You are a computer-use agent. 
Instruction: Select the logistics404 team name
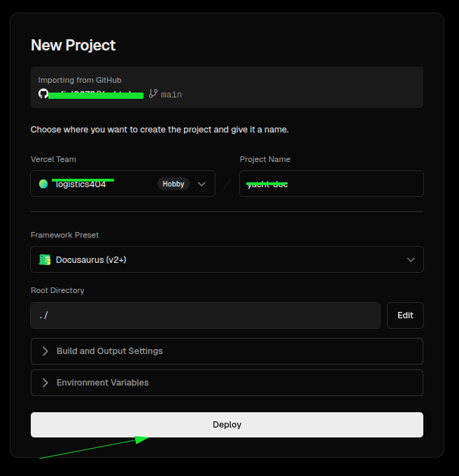click(81, 184)
